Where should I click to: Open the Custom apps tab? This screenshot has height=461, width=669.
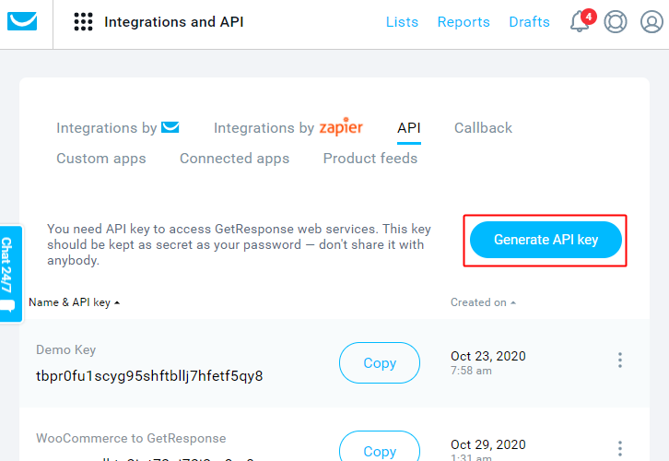[x=101, y=159]
